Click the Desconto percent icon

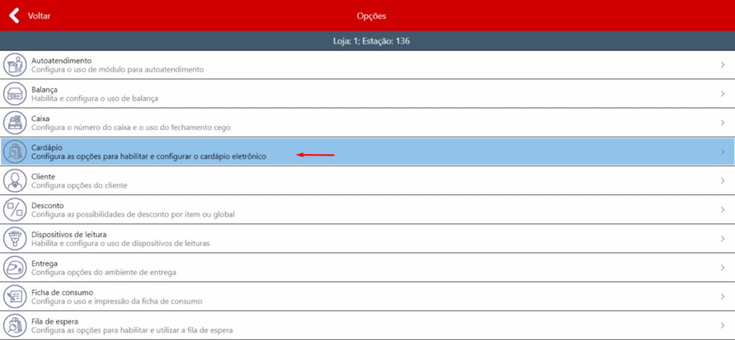[14, 209]
